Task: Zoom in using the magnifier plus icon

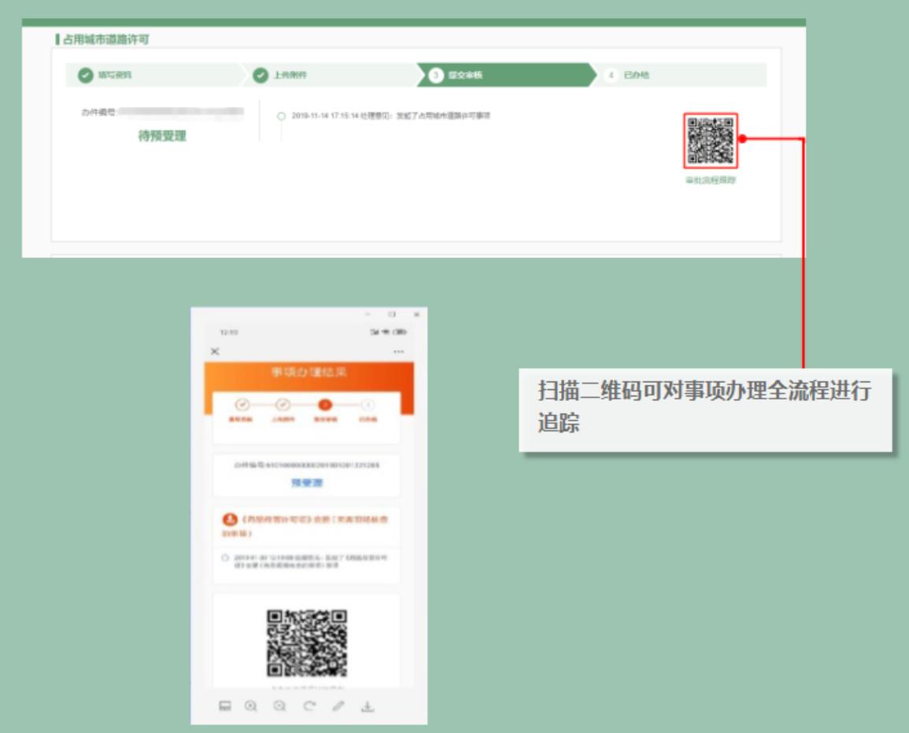Action: (x=251, y=705)
